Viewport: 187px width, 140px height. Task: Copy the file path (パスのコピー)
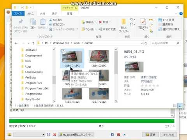[57, 24]
